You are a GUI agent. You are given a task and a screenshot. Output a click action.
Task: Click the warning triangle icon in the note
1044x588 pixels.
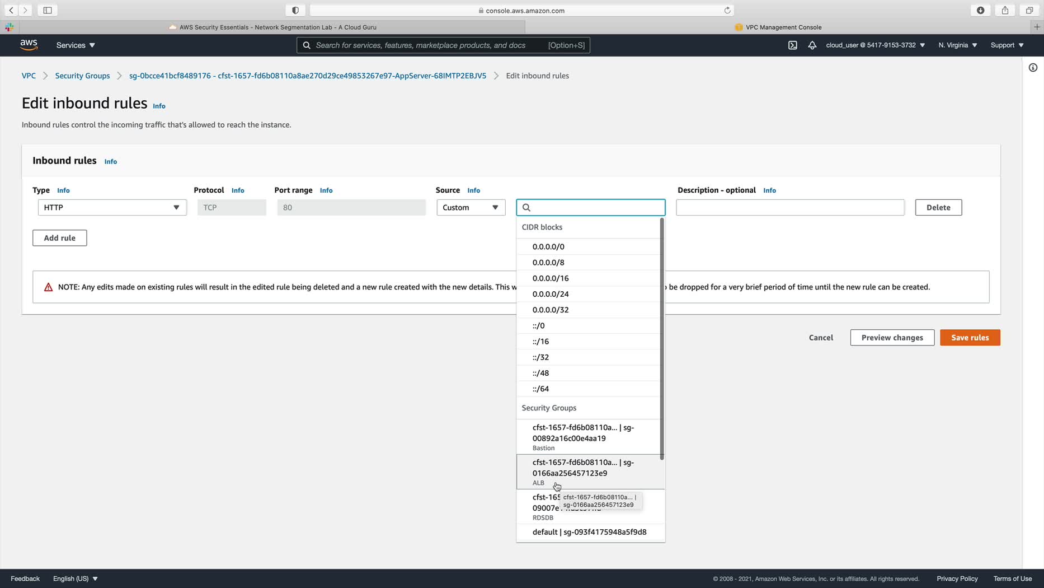(48, 287)
